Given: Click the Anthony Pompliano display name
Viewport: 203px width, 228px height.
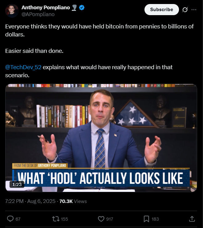Looking at the screenshot, I should pyautogui.click(x=46, y=7).
